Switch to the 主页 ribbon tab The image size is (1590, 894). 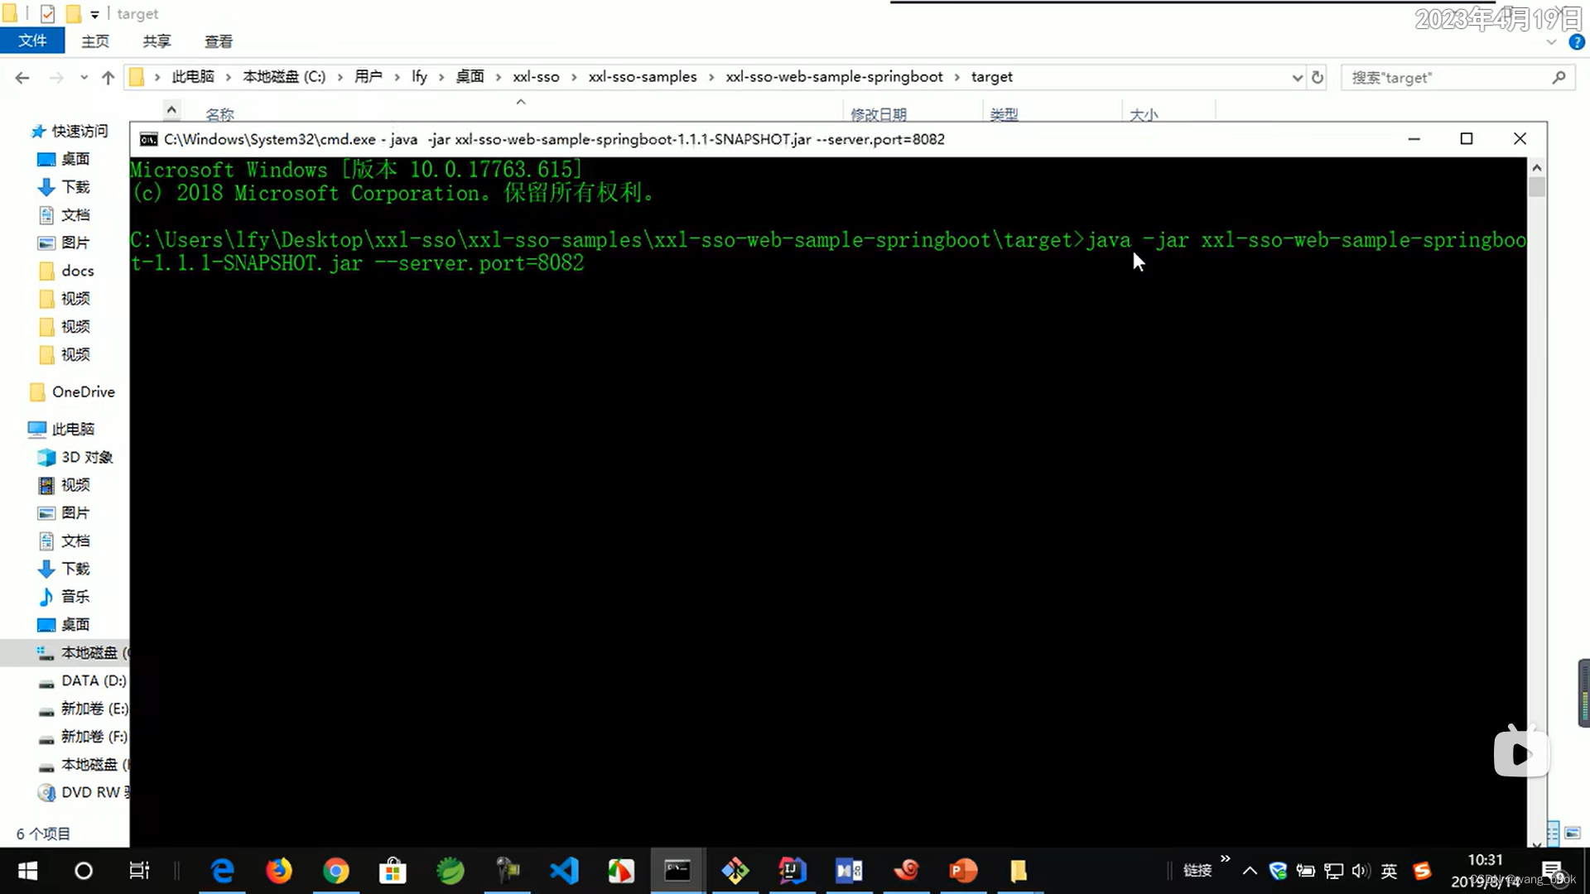95,41
